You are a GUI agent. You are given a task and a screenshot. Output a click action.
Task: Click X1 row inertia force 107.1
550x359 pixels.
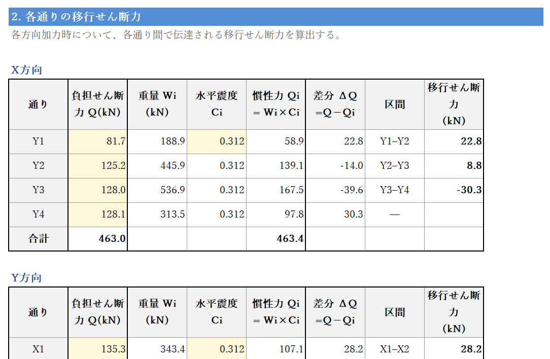tap(276, 349)
